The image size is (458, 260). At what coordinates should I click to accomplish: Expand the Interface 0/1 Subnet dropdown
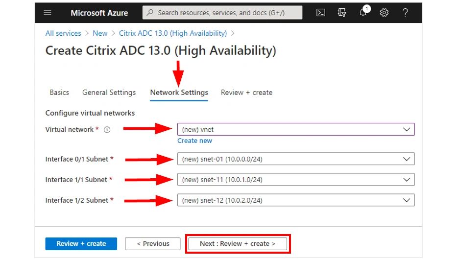tap(296, 159)
